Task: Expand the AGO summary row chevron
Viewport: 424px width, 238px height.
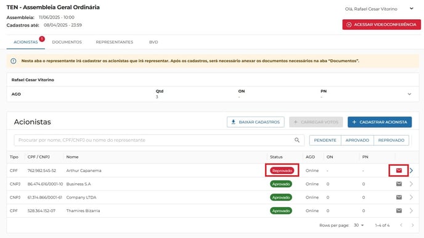Action: click(x=409, y=94)
